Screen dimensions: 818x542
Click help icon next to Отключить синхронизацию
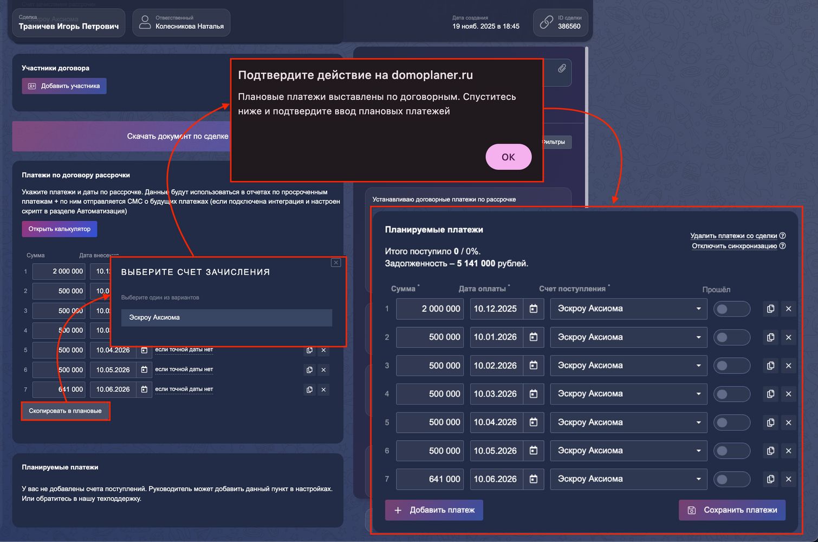click(782, 246)
